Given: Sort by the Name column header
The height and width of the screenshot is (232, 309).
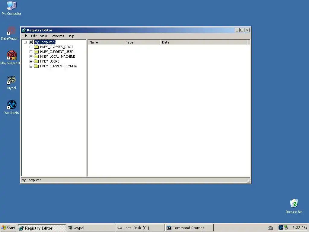Looking at the screenshot, I should 106,42.
